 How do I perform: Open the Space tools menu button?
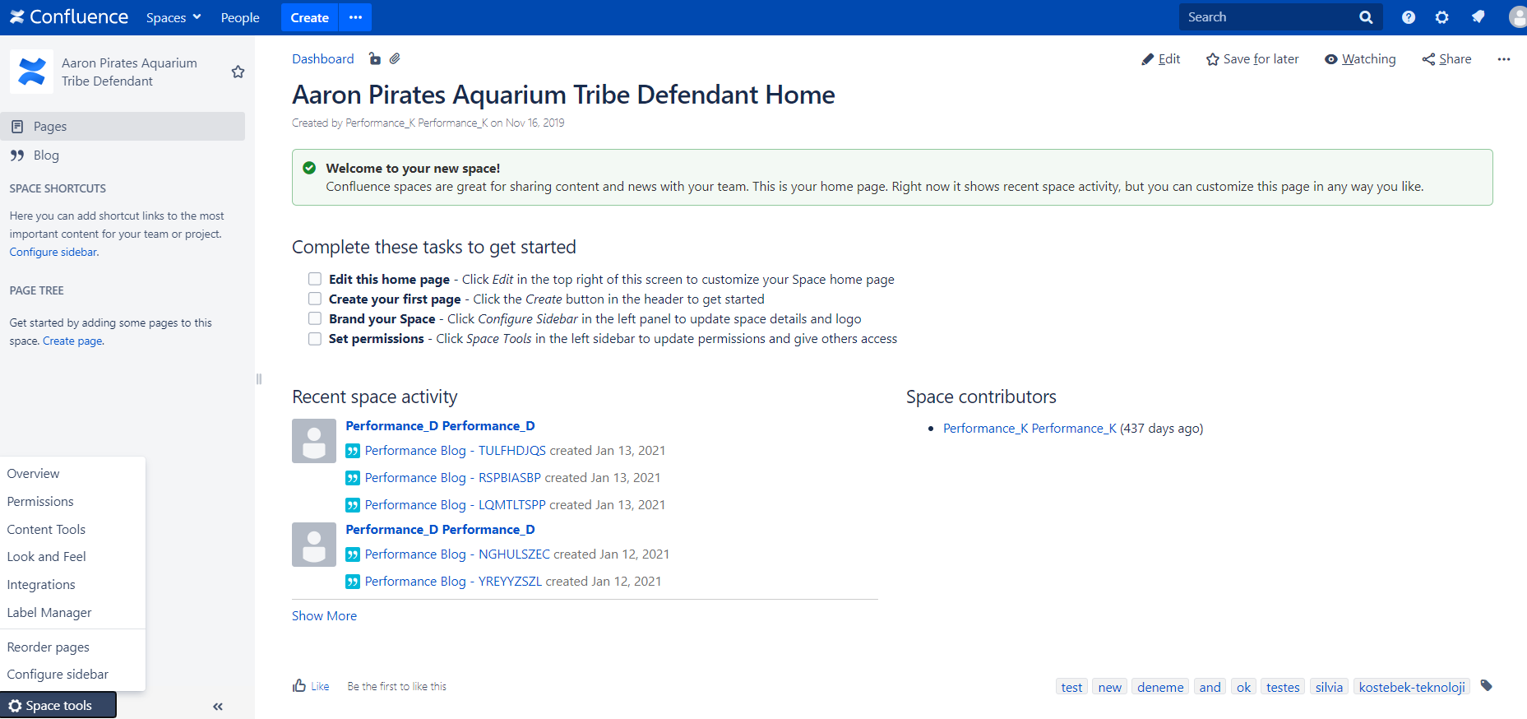58,705
